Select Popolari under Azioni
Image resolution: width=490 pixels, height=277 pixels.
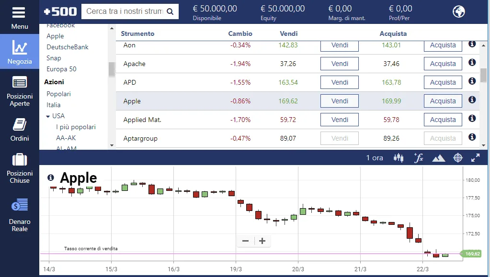tap(58, 94)
